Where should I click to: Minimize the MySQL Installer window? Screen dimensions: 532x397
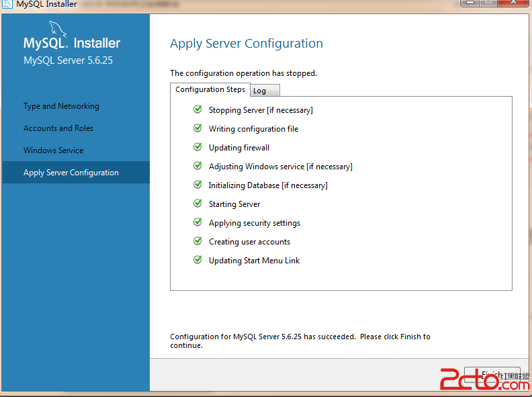(x=470, y=3)
